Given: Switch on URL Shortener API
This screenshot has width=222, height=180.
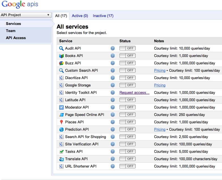Looking at the screenshot, I should [x=127, y=166].
